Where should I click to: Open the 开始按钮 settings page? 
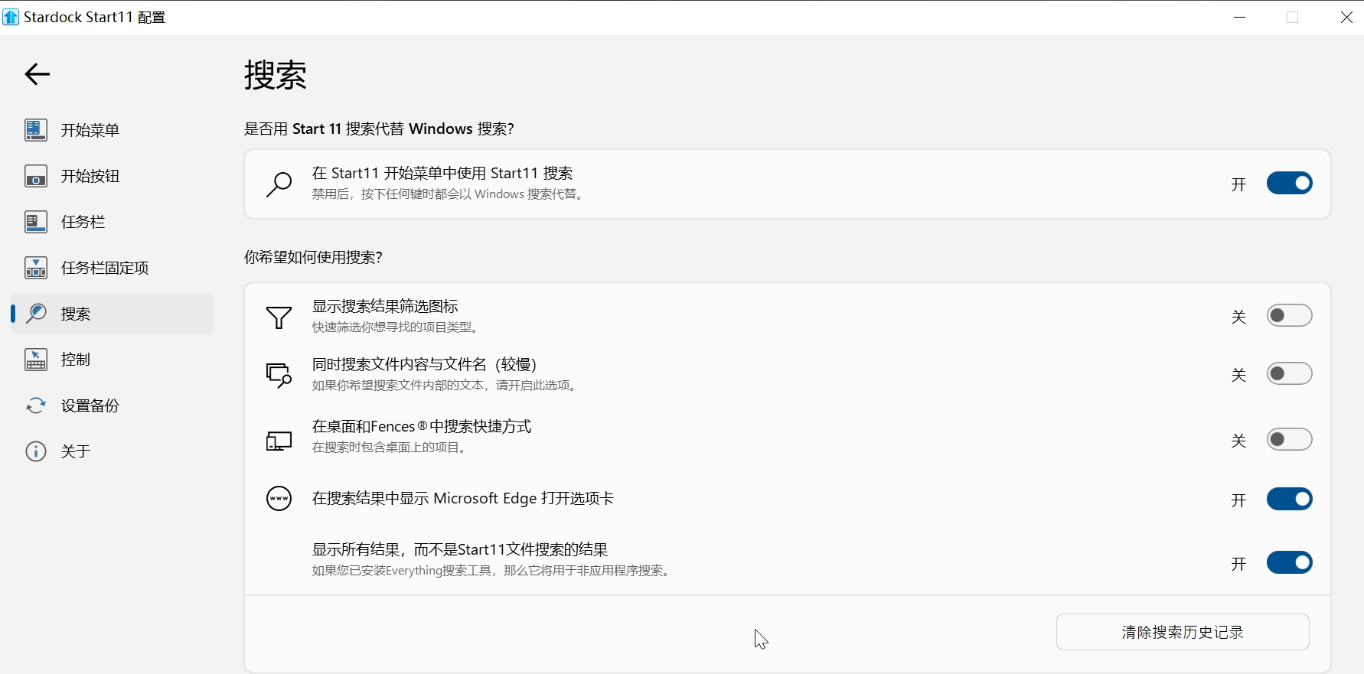113,176
